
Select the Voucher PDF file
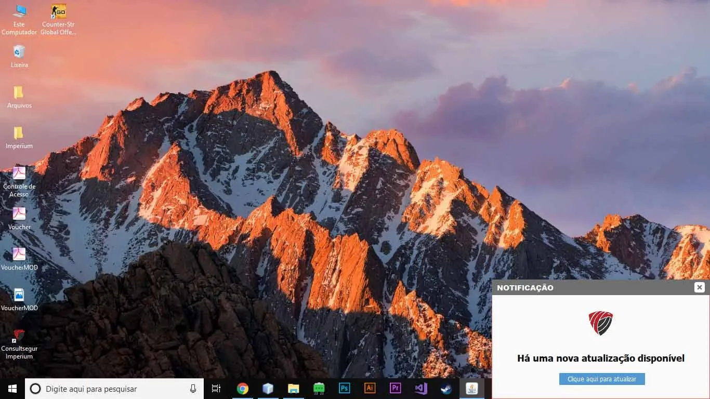tap(19, 218)
